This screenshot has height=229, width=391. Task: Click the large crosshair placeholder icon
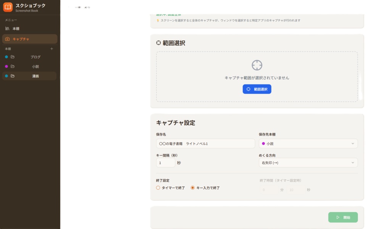click(257, 66)
